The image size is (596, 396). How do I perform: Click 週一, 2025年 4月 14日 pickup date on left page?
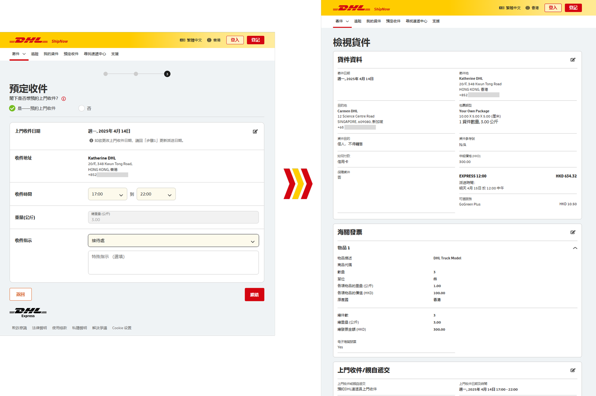point(109,131)
